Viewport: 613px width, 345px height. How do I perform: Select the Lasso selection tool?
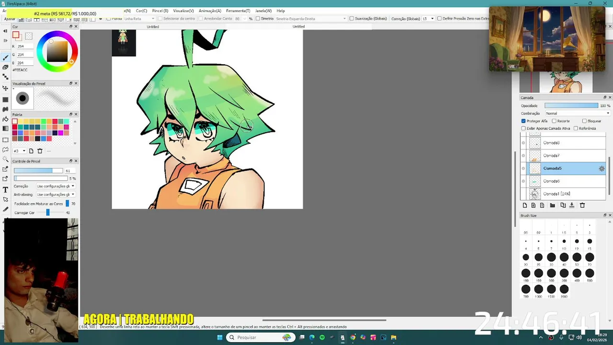[x=5, y=149]
